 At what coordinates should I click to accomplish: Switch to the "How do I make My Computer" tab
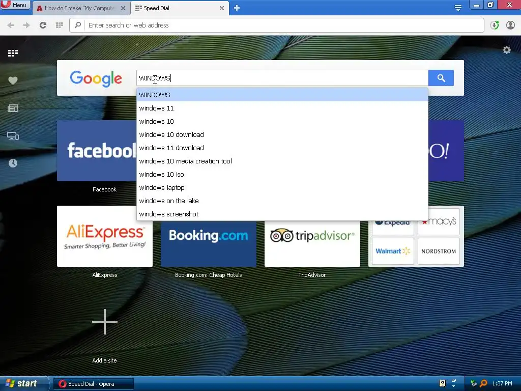point(79,8)
